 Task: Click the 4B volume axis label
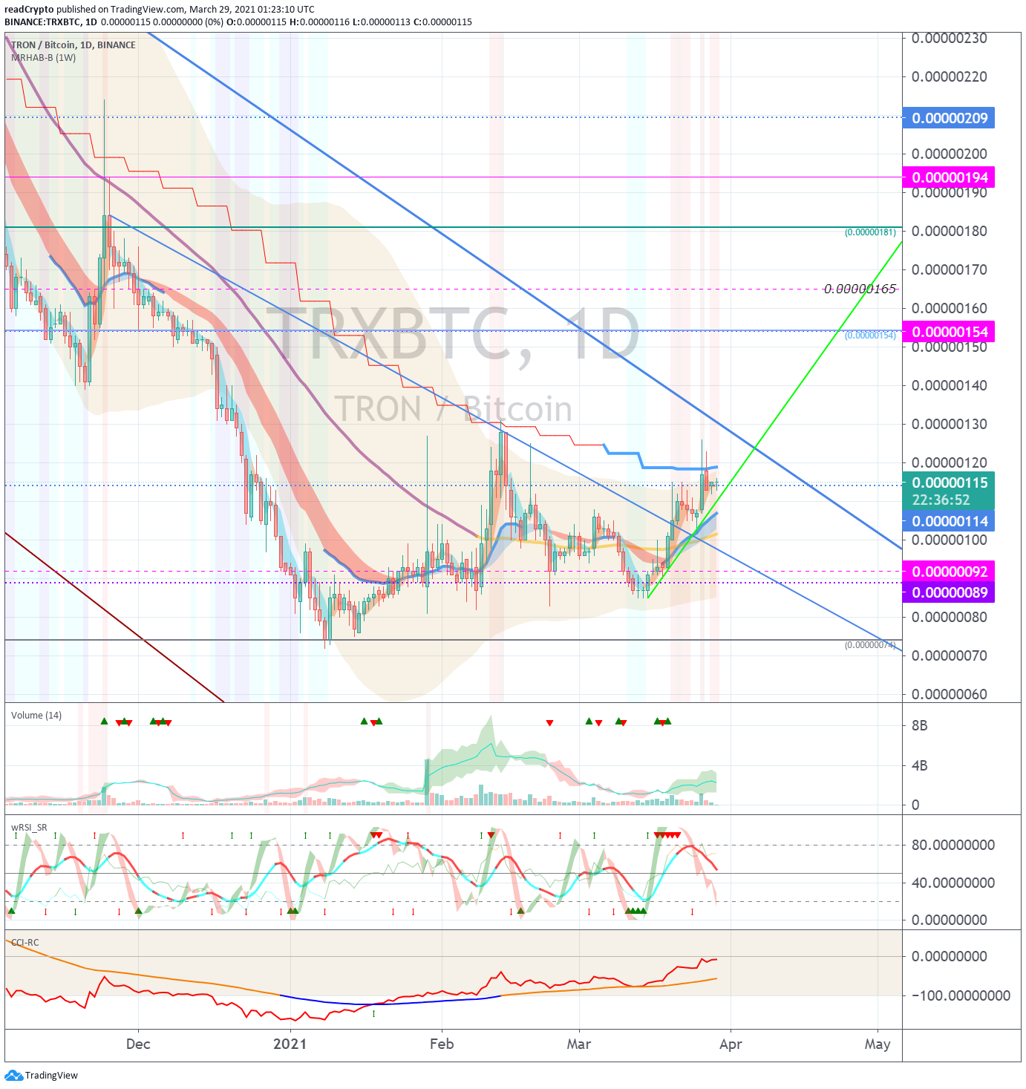point(919,765)
